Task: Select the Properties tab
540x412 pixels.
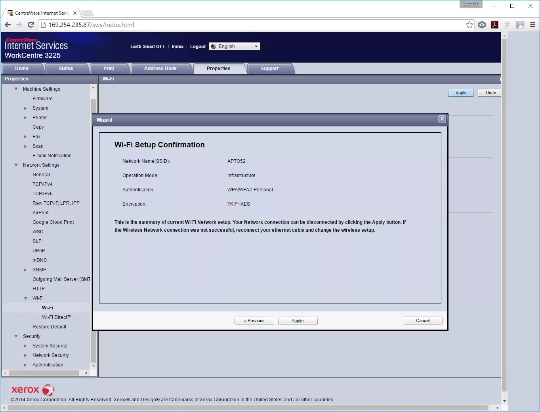Action: coord(219,69)
